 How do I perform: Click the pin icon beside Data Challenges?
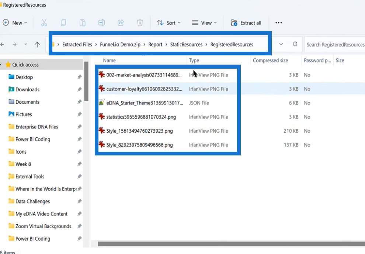[x=79, y=201]
